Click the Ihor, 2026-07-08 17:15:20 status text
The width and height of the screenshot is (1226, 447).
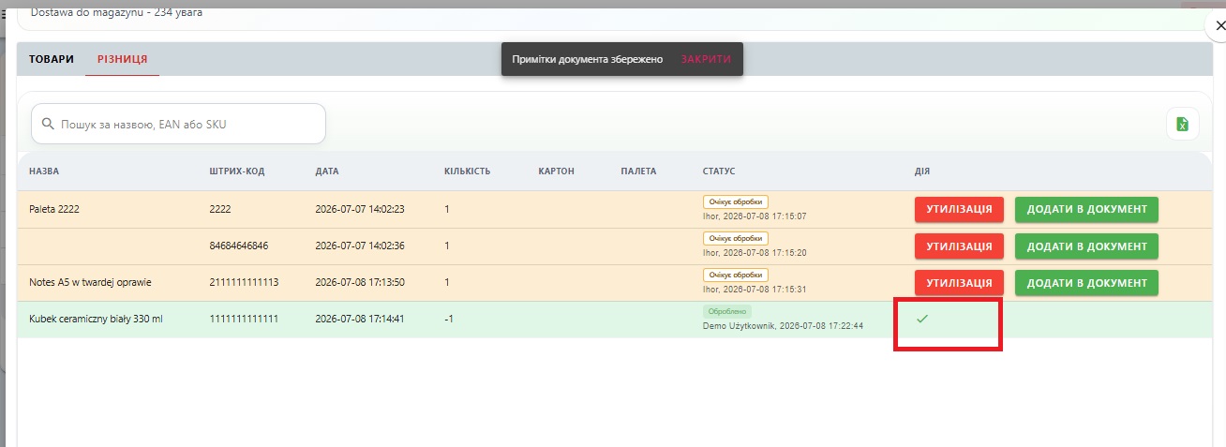(755, 253)
